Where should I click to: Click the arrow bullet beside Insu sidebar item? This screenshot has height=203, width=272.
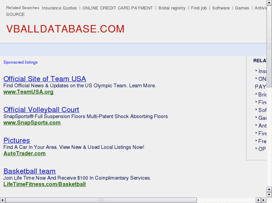pyautogui.click(x=256, y=70)
